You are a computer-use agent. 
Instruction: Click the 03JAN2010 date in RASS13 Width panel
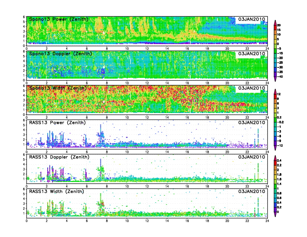point(252,191)
